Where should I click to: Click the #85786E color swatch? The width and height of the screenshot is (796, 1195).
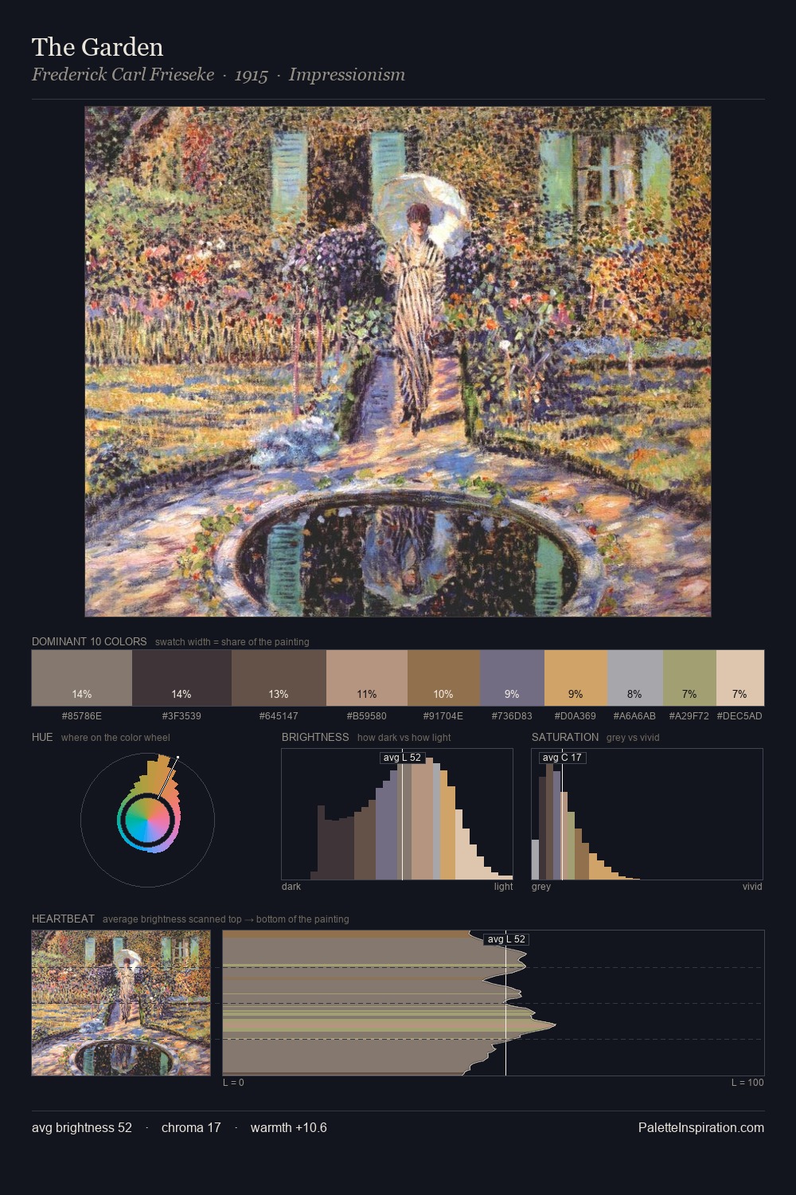click(82, 678)
